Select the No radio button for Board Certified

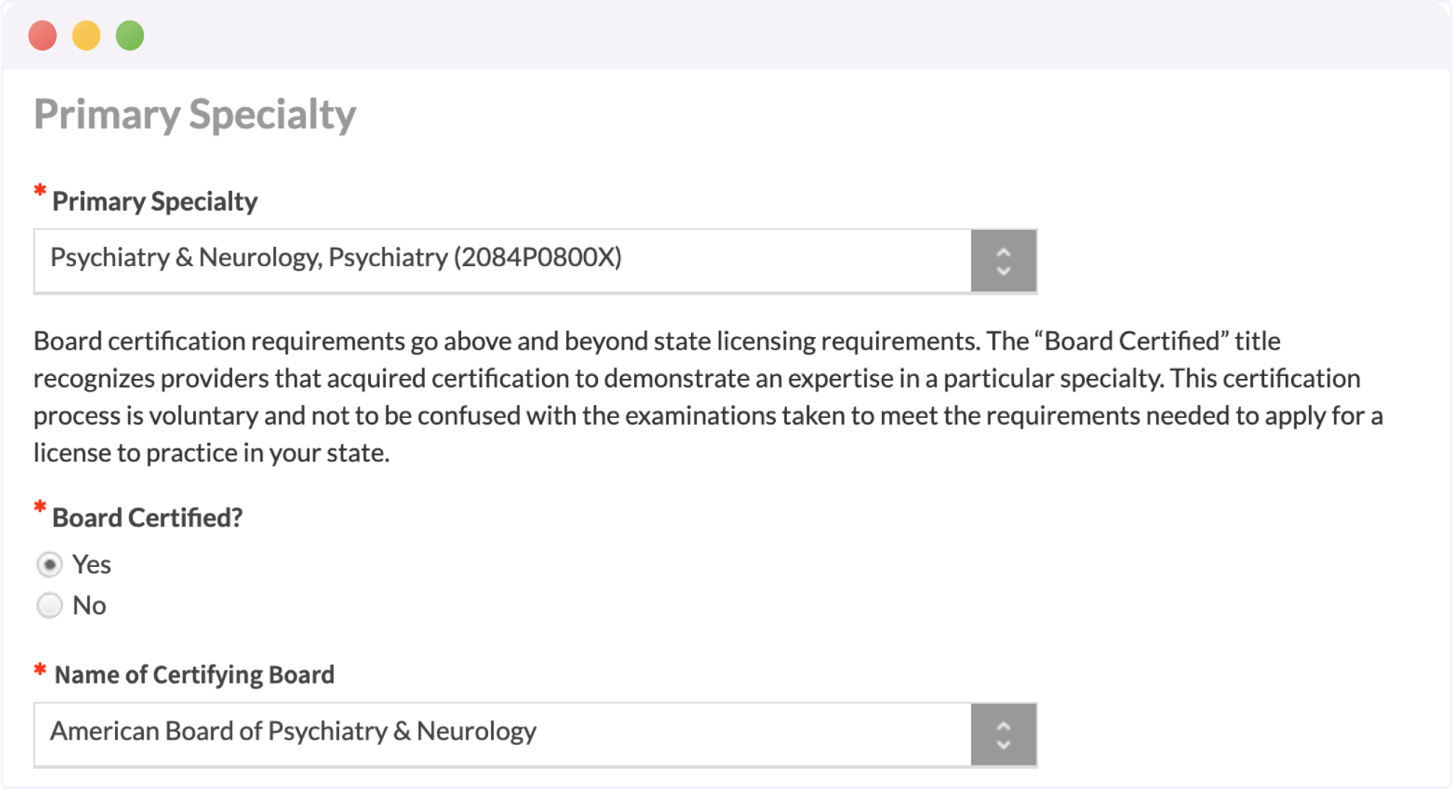point(50,606)
